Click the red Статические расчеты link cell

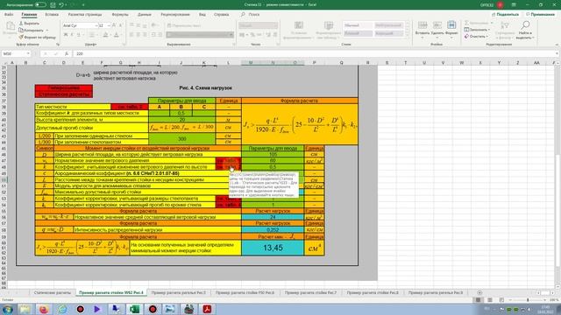64,94
